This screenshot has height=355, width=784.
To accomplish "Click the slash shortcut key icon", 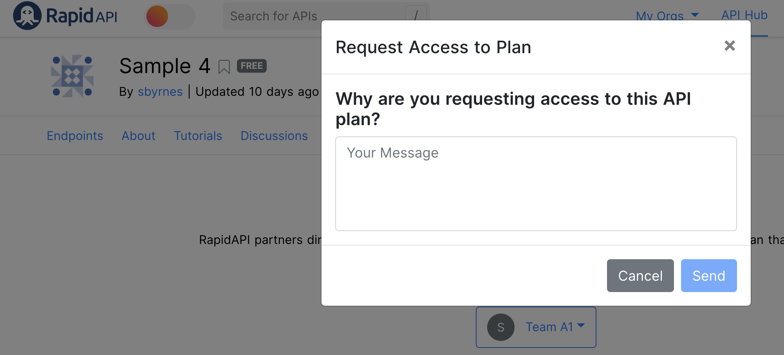I will [416, 15].
